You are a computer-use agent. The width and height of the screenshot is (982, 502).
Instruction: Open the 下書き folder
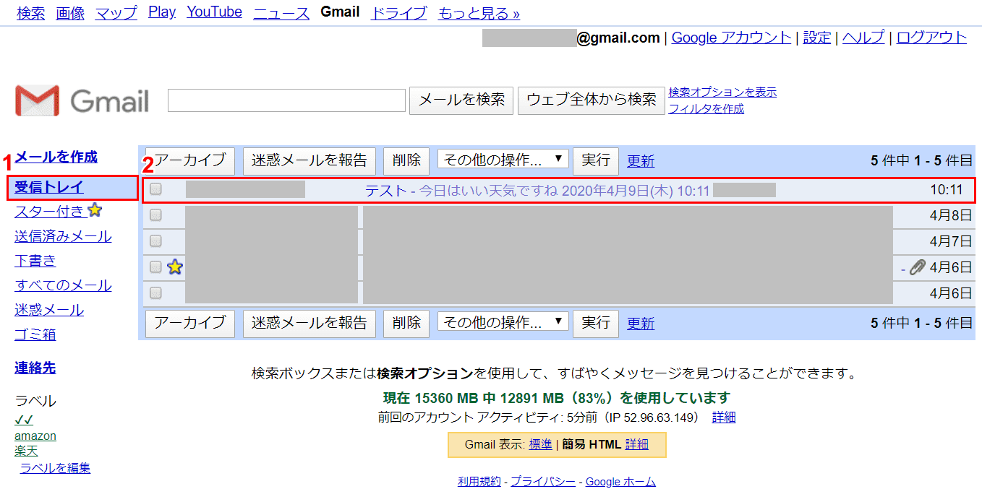(35, 261)
